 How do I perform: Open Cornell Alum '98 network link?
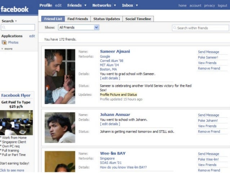pos(111,61)
